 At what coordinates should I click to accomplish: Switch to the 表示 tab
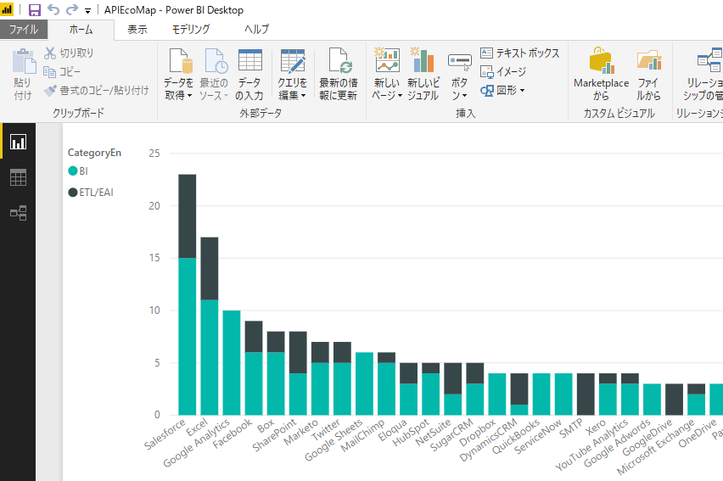[137, 30]
